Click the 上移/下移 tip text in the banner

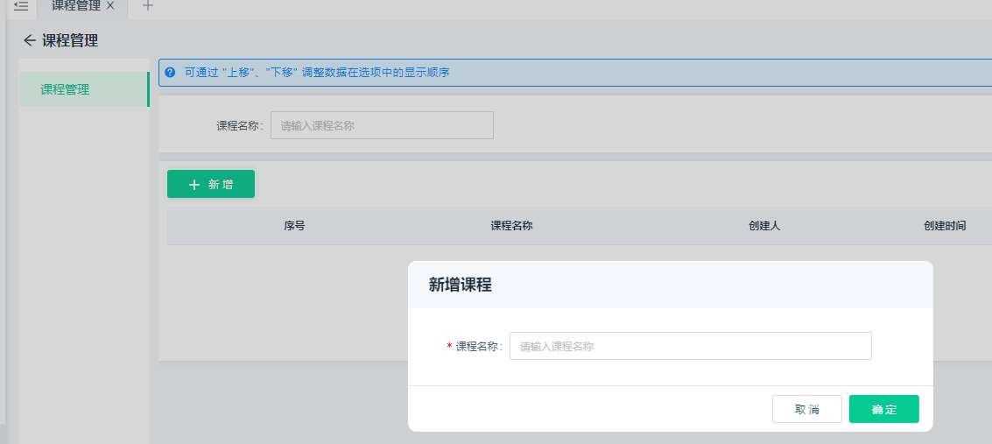[316, 73]
